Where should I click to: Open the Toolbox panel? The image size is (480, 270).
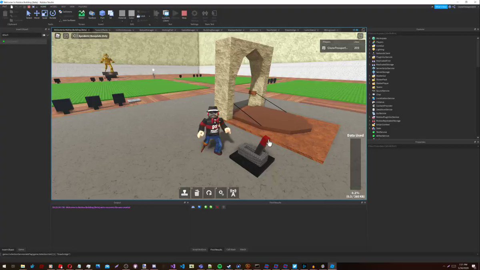click(92, 14)
